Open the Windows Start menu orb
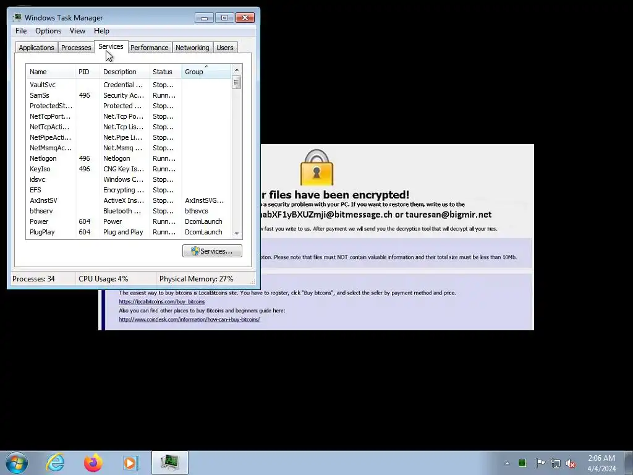Screen dimensions: 633x475 (x=17, y=463)
